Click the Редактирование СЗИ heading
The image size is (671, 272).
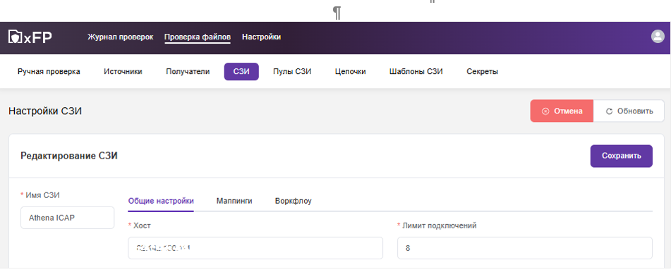[x=69, y=156]
